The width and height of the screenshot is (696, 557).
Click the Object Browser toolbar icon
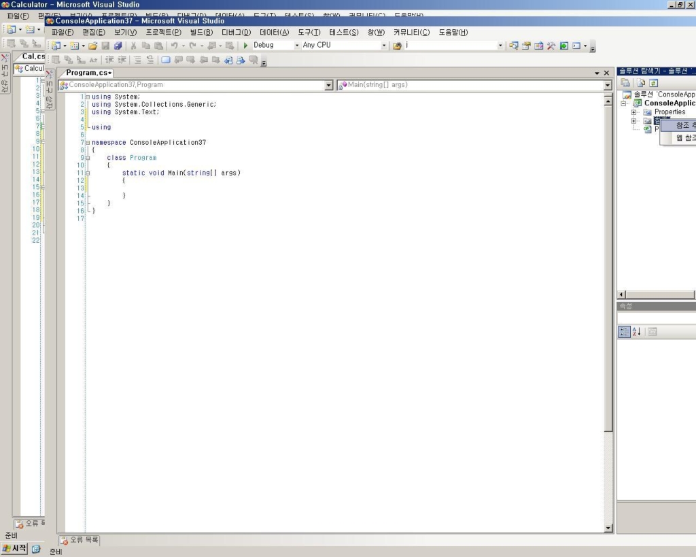pos(538,46)
